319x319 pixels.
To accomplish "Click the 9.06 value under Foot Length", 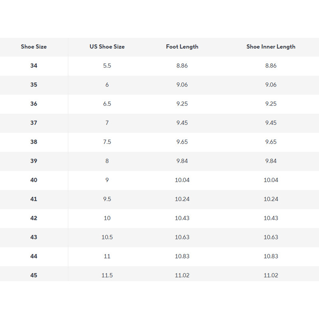I will [x=182, y=85].
